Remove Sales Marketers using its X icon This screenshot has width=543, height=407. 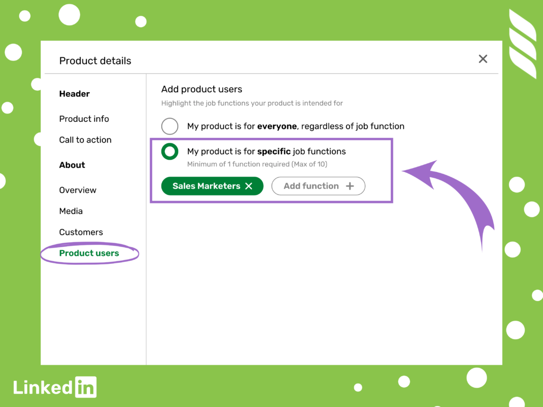pyautogui.click(x=249, y=186)
